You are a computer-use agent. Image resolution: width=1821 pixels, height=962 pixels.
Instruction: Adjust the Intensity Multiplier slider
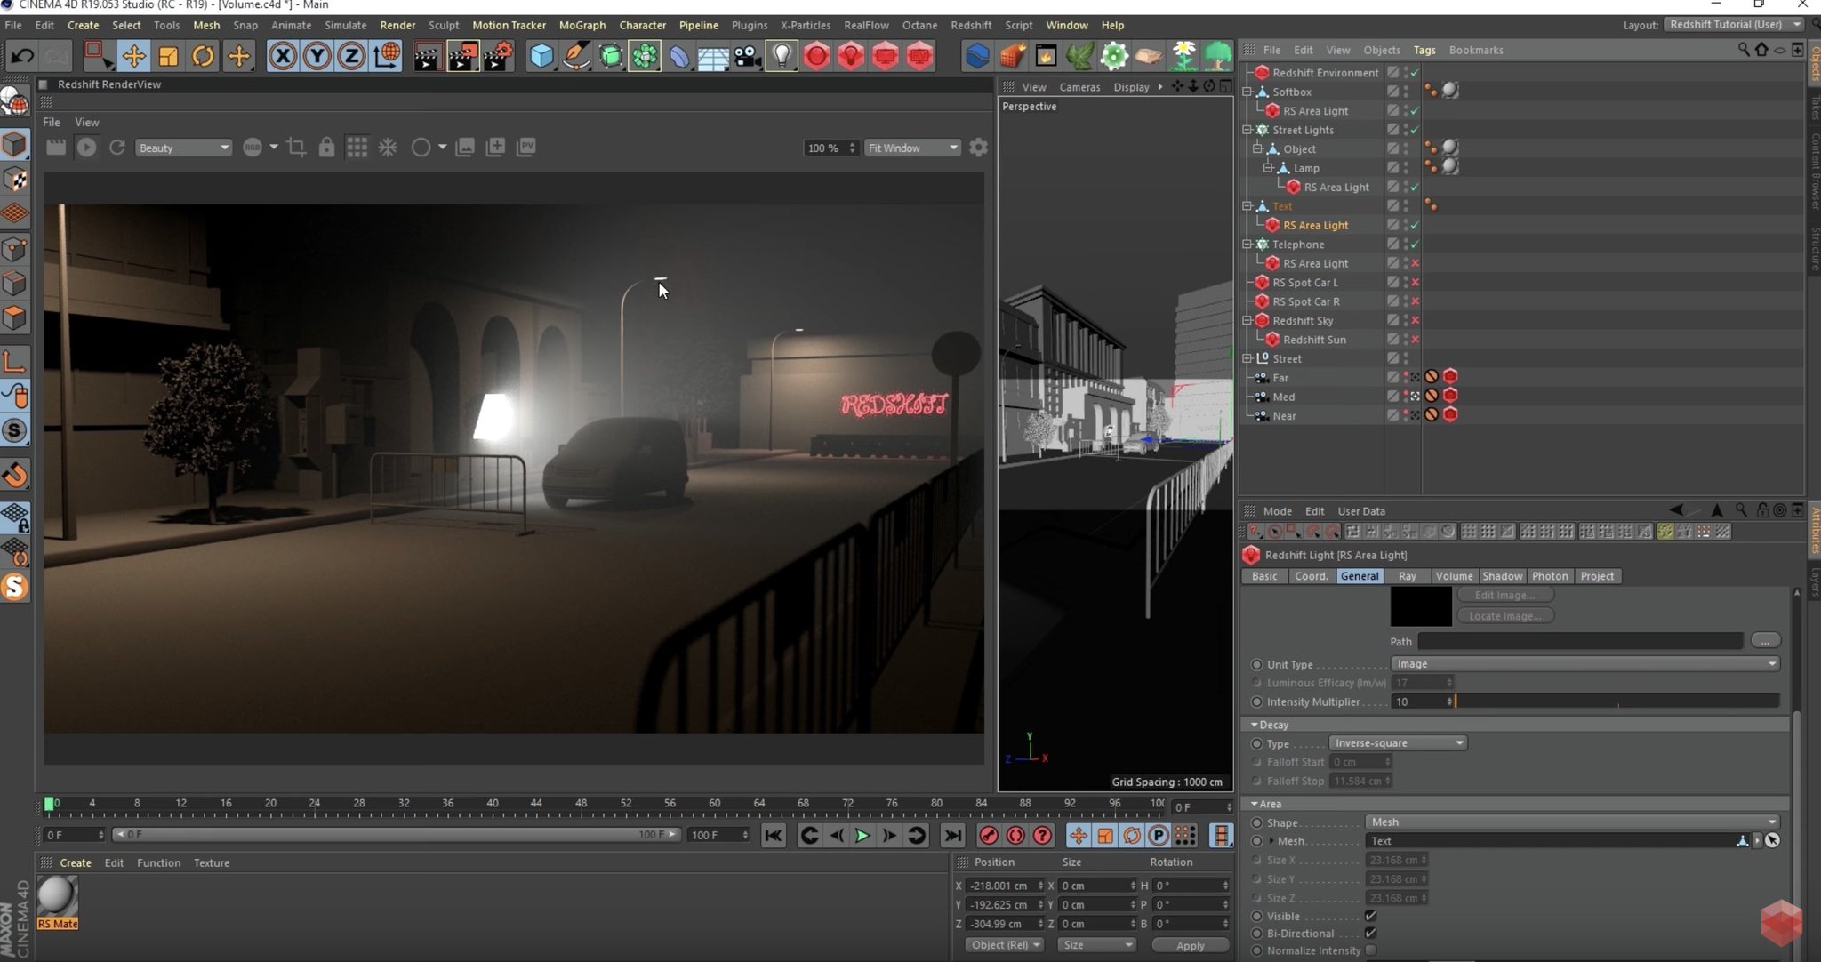pos(1616,701)
